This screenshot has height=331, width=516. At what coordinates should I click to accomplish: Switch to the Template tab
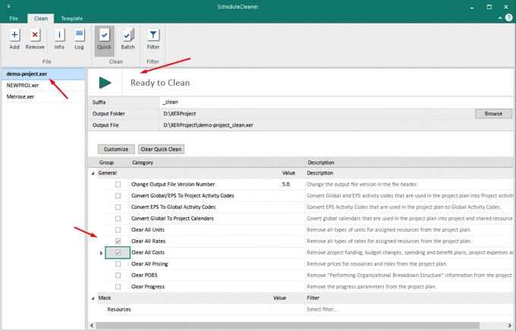click(72, 18)
